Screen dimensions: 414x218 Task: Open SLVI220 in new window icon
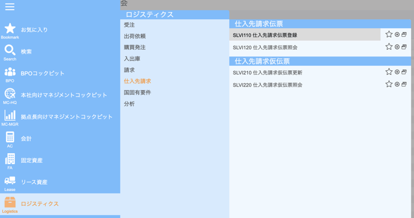[404, 84]
